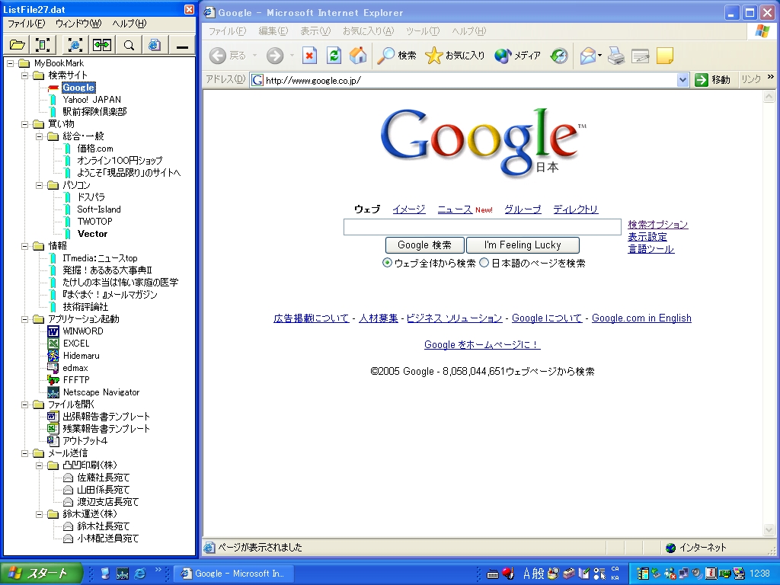Image resolution: width=780 pixels, height=585 pixels.
Task: Launch the EXCEL entry in the tree
Action: [69, 344]
